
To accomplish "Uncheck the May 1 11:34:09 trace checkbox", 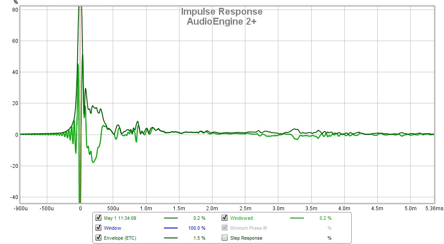I will point(98,218).
